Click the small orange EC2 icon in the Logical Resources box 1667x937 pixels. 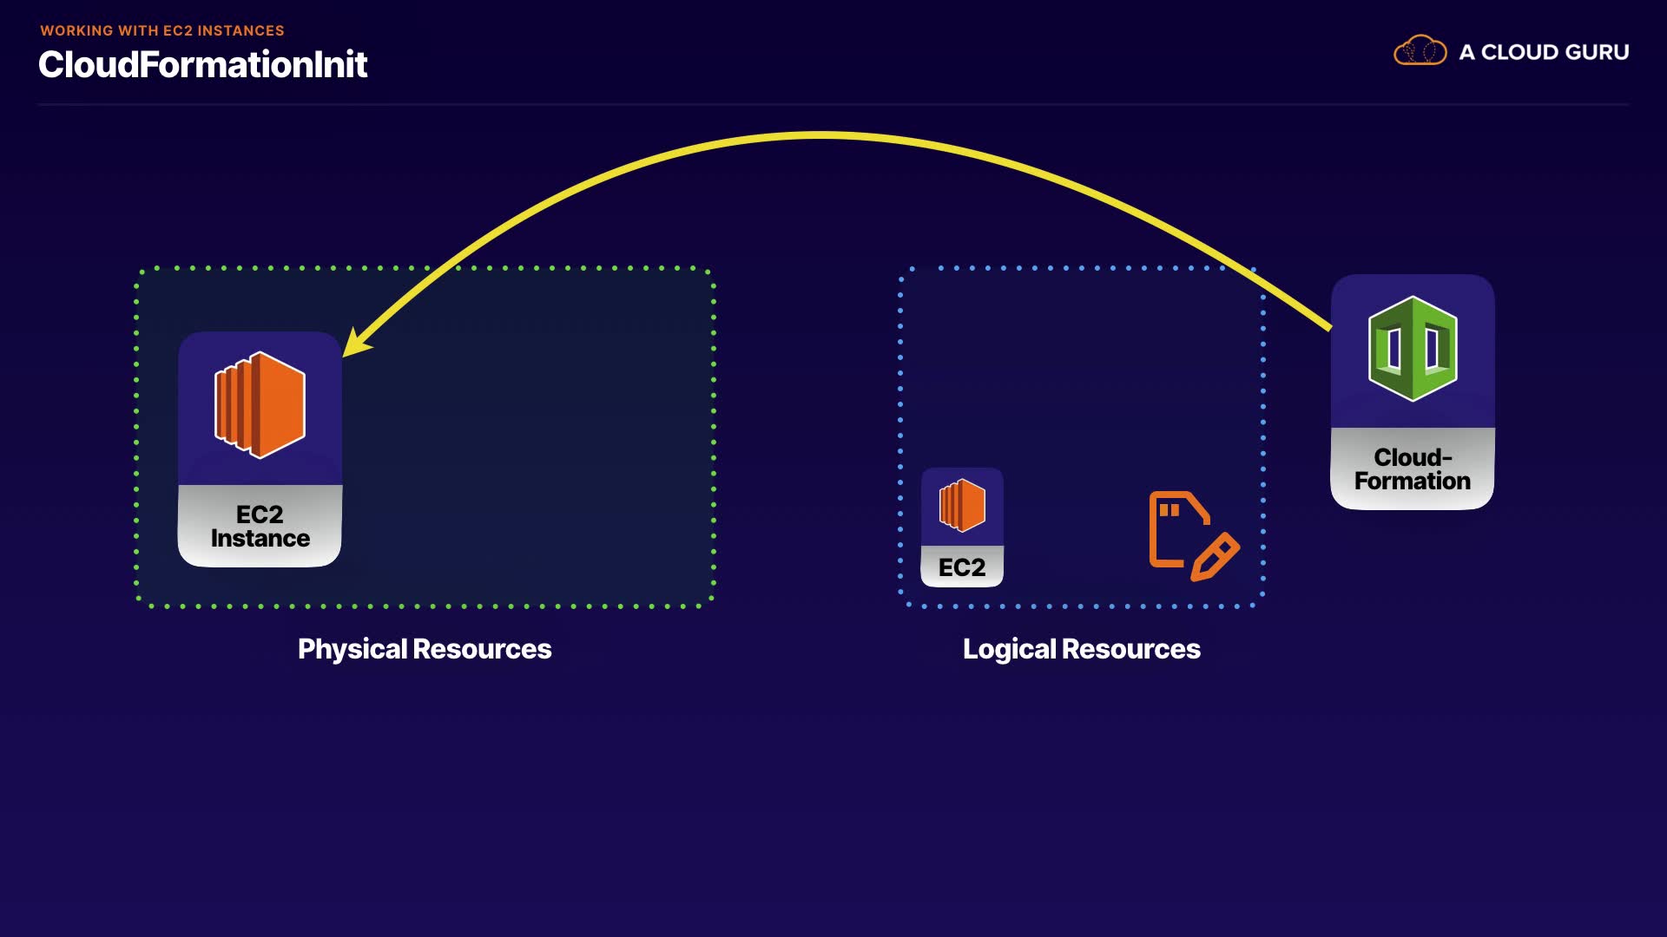(962, 505)
